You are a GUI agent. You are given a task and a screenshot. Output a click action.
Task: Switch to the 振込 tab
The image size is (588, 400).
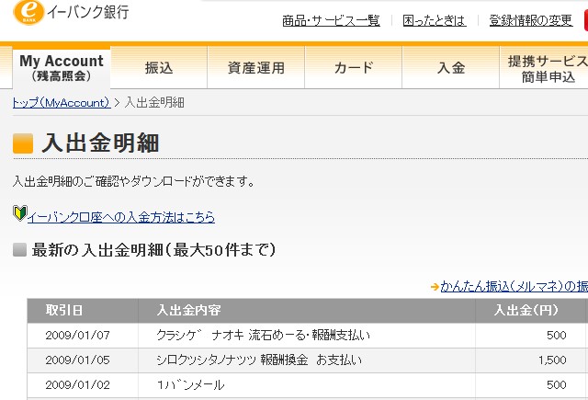point(159,68)
